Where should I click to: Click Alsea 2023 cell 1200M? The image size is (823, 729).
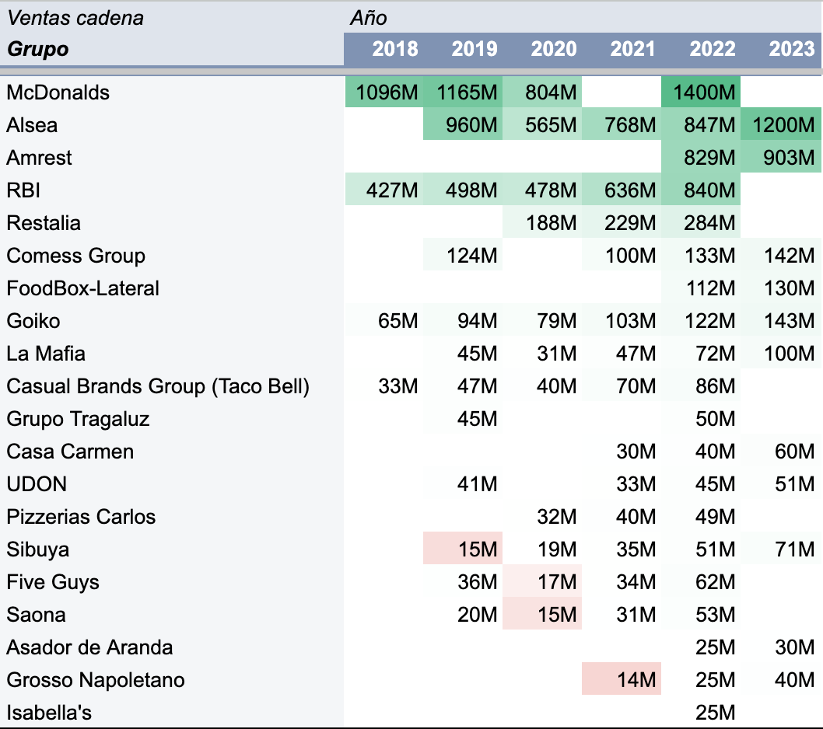(781, 125)
